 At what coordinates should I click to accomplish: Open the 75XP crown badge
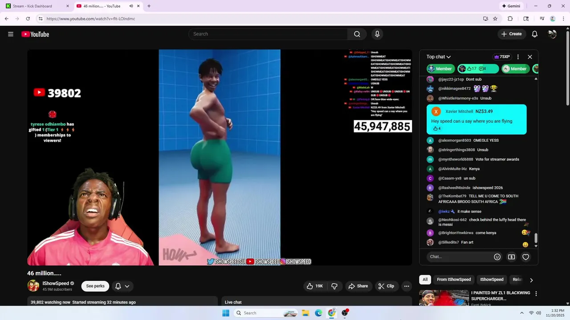click(x=502, y=57)
